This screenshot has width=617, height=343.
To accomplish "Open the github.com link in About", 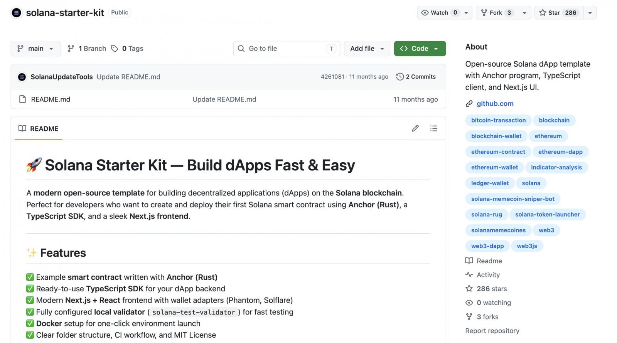I will (x=495, y=104).
